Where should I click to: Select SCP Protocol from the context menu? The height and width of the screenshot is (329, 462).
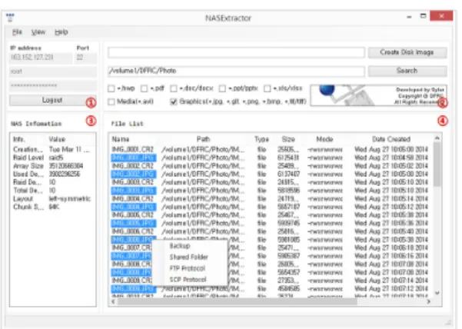(x=190, y=279)
